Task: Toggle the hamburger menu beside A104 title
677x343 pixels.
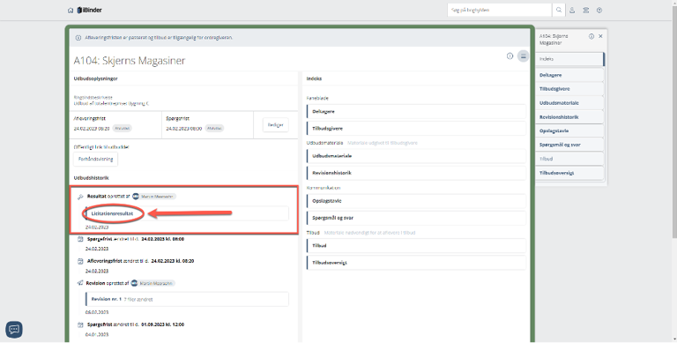Action: tap(524, 56)
